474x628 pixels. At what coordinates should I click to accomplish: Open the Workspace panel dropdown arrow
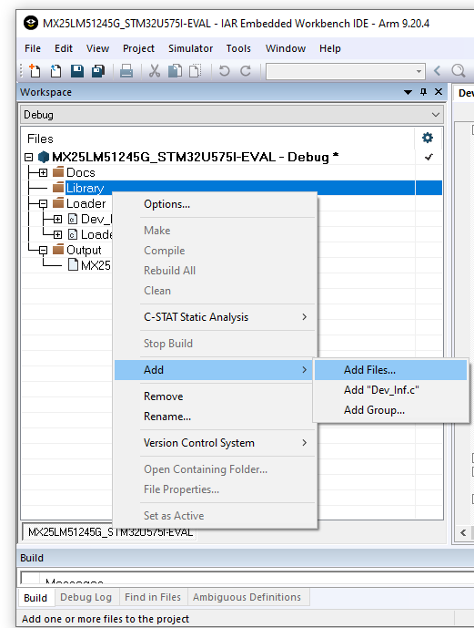tap(408, 92)
